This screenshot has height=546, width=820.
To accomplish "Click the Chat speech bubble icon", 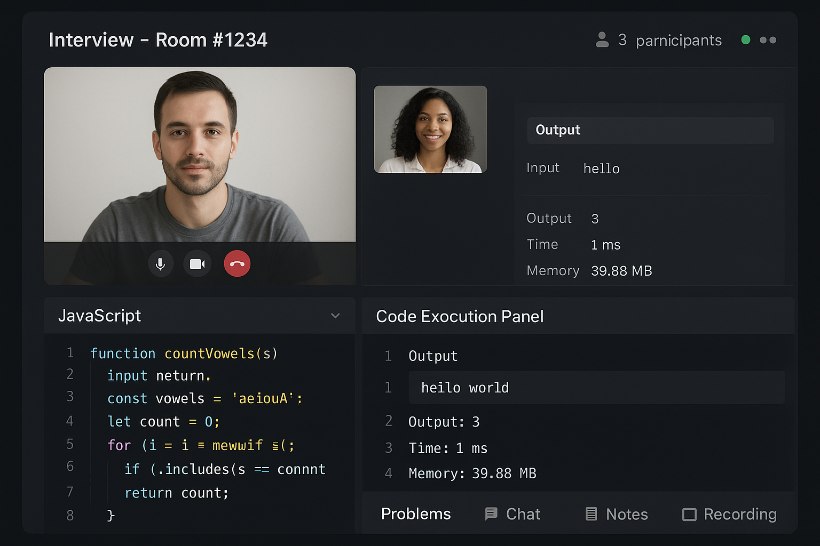I will coord(491,514).
